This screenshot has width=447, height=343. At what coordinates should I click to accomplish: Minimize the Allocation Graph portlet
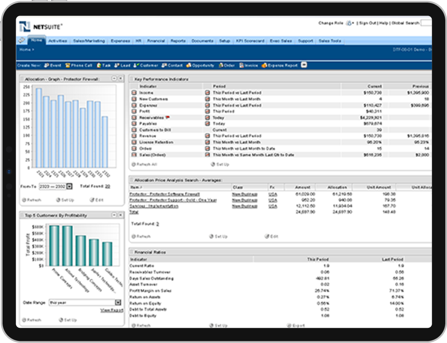point(114,78)
